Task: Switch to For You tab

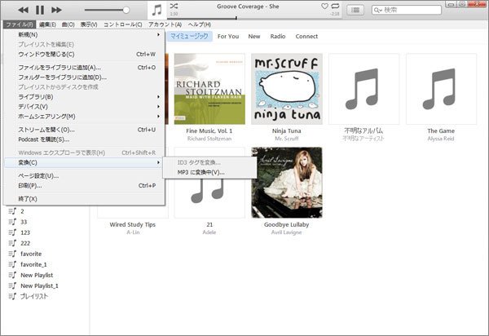Action: coord(228,36)
